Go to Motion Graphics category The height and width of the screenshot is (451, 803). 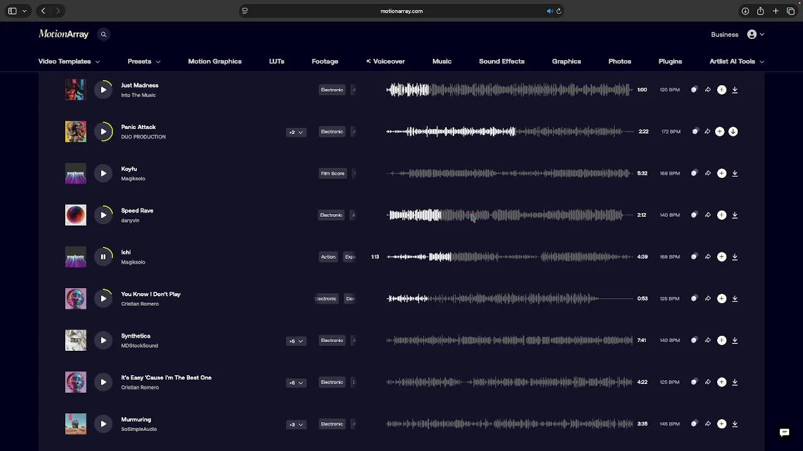(x=215, y=61)
